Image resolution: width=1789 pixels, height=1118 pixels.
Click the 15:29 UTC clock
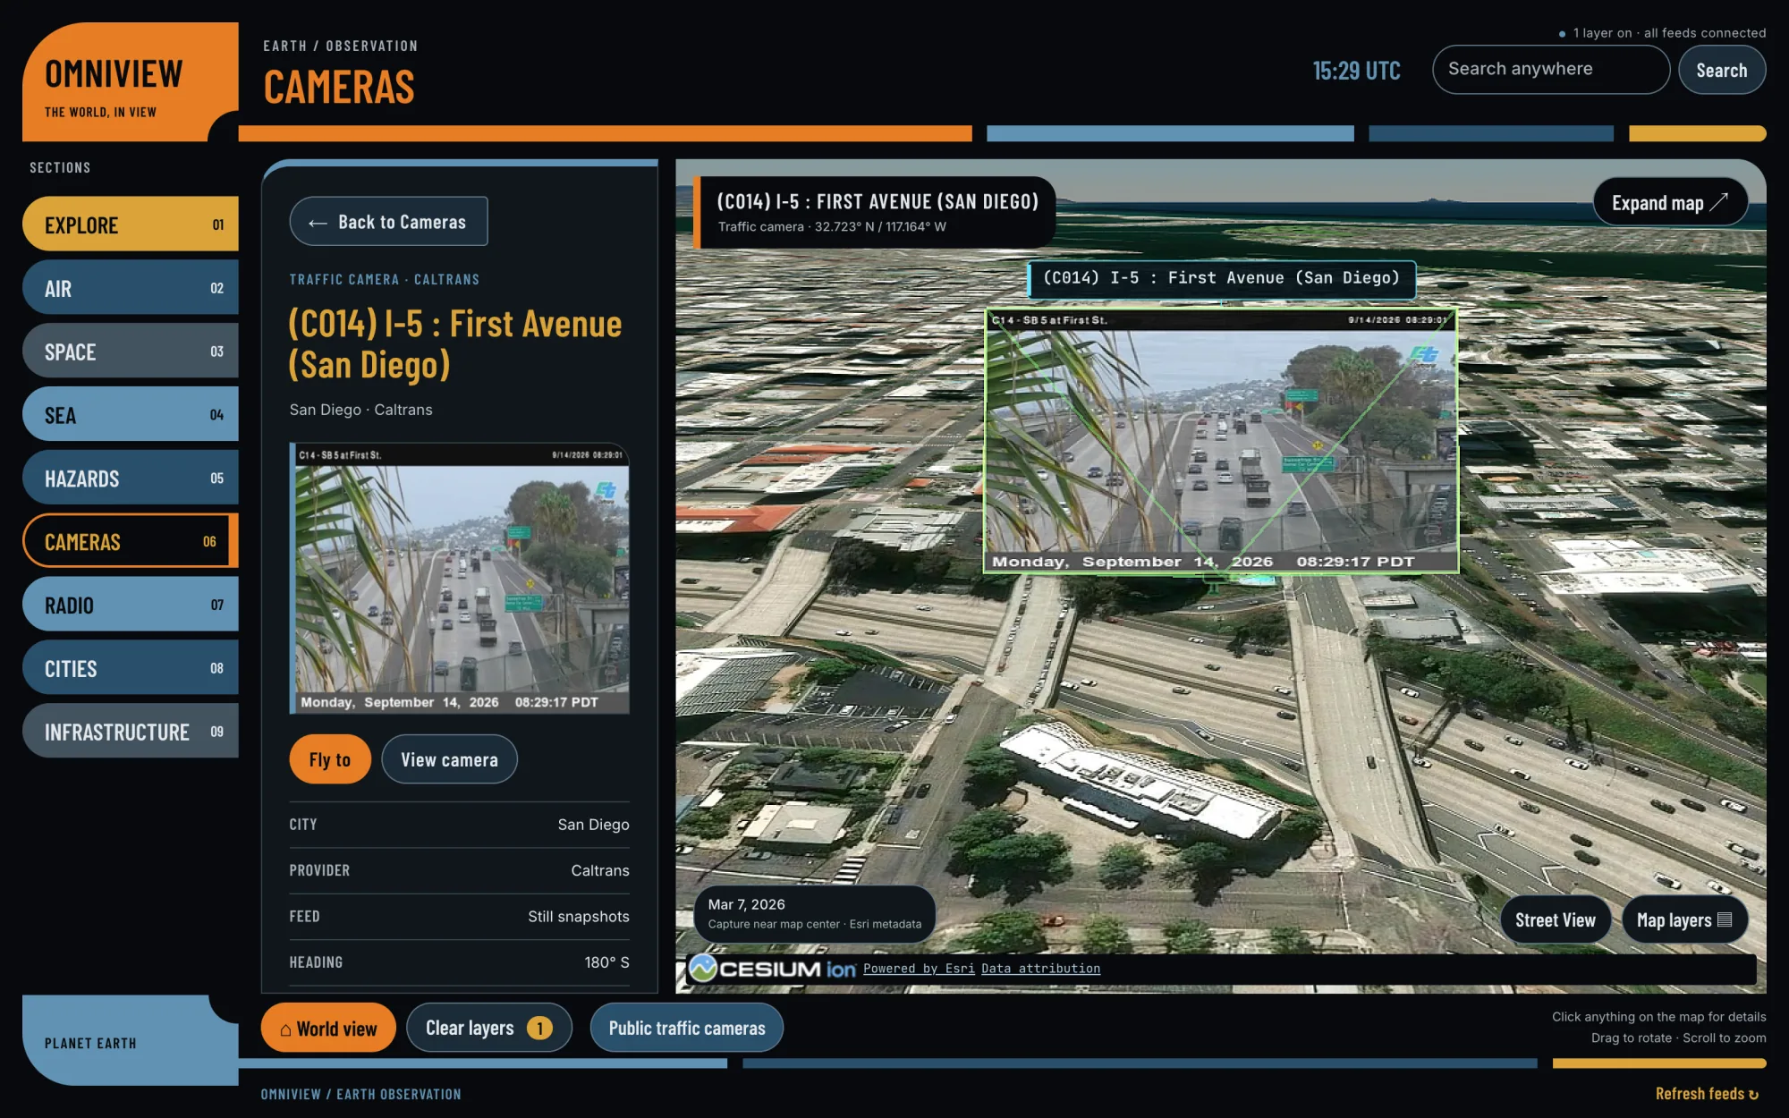pos(1356,71)
